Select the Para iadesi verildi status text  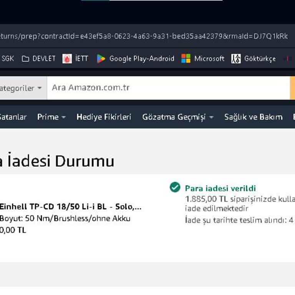220,188
